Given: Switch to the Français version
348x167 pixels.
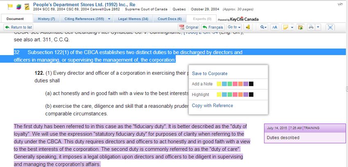Looking at the screenshot, I should tap(212, 27).
